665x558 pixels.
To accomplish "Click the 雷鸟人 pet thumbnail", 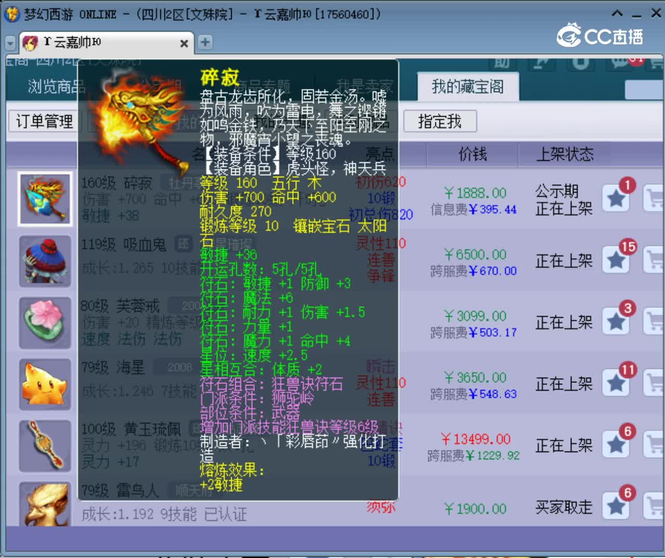I will (x=45, y=503).
